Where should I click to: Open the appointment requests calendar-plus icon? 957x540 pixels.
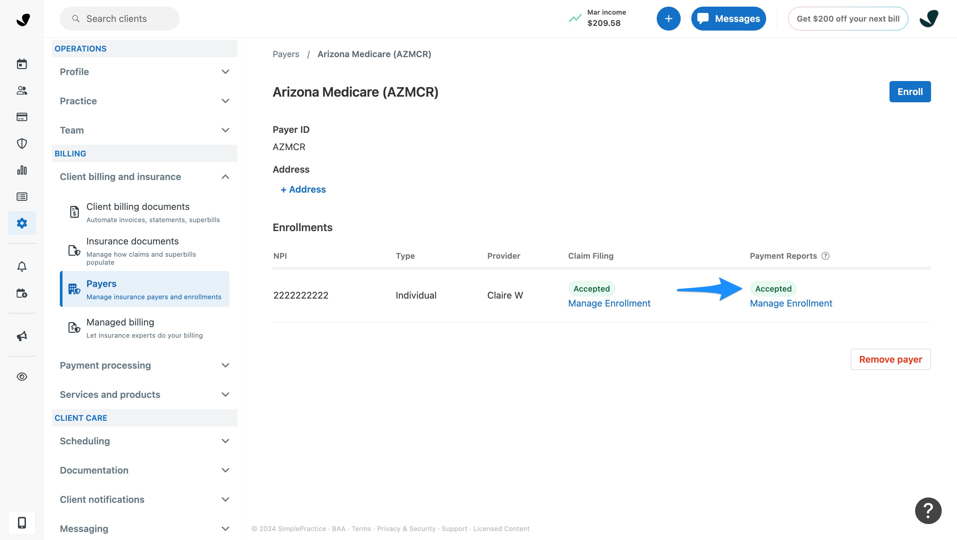pos(22,293)
